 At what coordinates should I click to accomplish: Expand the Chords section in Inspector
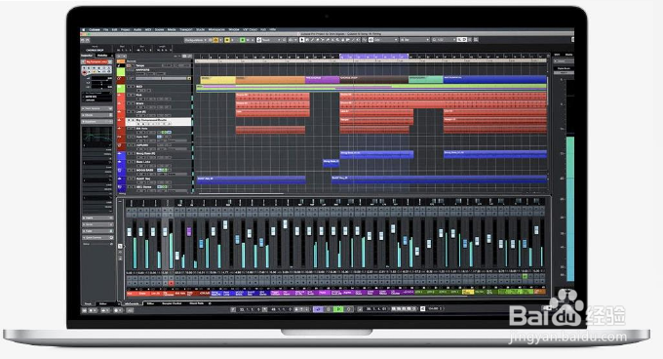[x=97, y=115]
